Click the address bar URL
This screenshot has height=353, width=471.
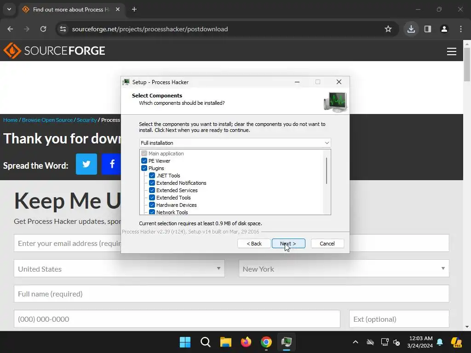pyautogui.click(x=150, y=29)
